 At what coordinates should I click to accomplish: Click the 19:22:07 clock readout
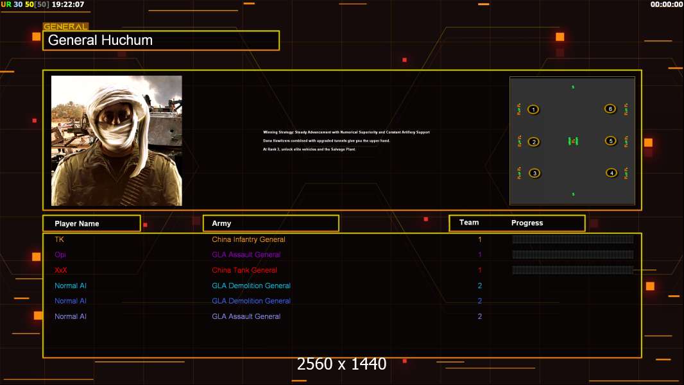tap(68, 4)
